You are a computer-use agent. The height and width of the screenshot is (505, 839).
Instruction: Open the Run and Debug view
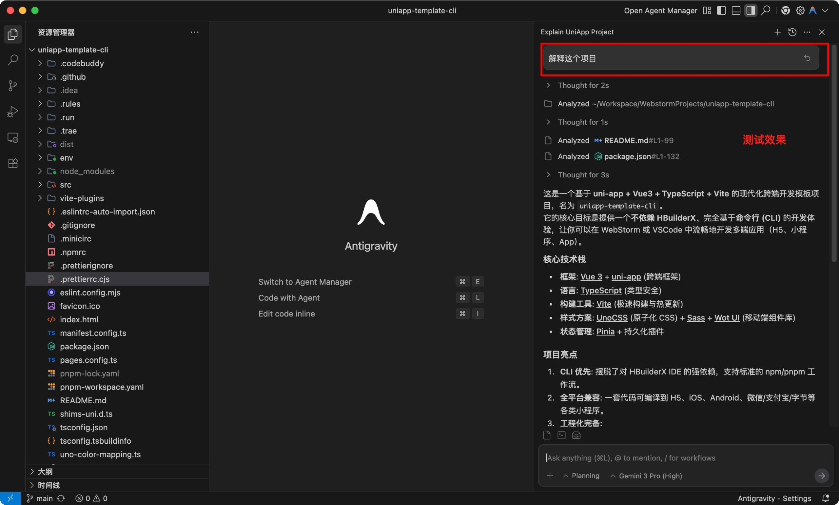pos(12,111)
